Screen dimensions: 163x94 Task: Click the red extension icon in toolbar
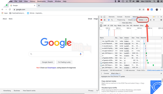(148, 10)
